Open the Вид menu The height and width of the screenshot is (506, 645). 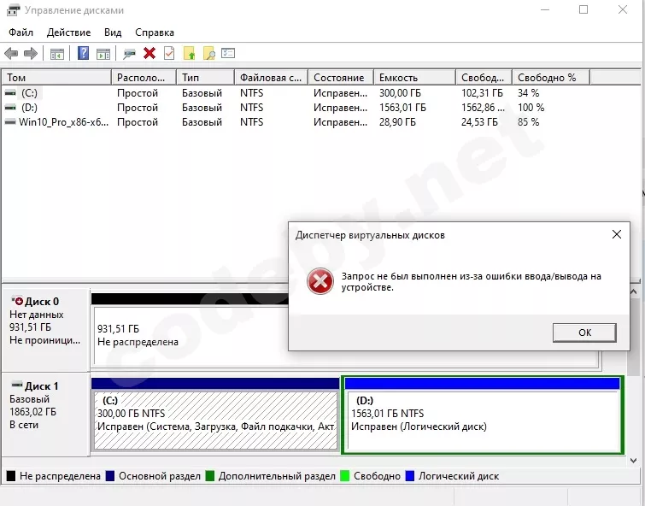pos(113,32)
